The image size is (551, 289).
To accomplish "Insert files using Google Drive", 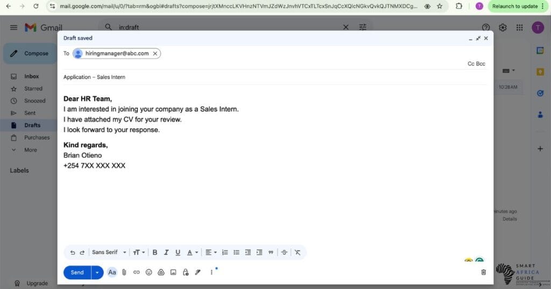I will point(161,272).
